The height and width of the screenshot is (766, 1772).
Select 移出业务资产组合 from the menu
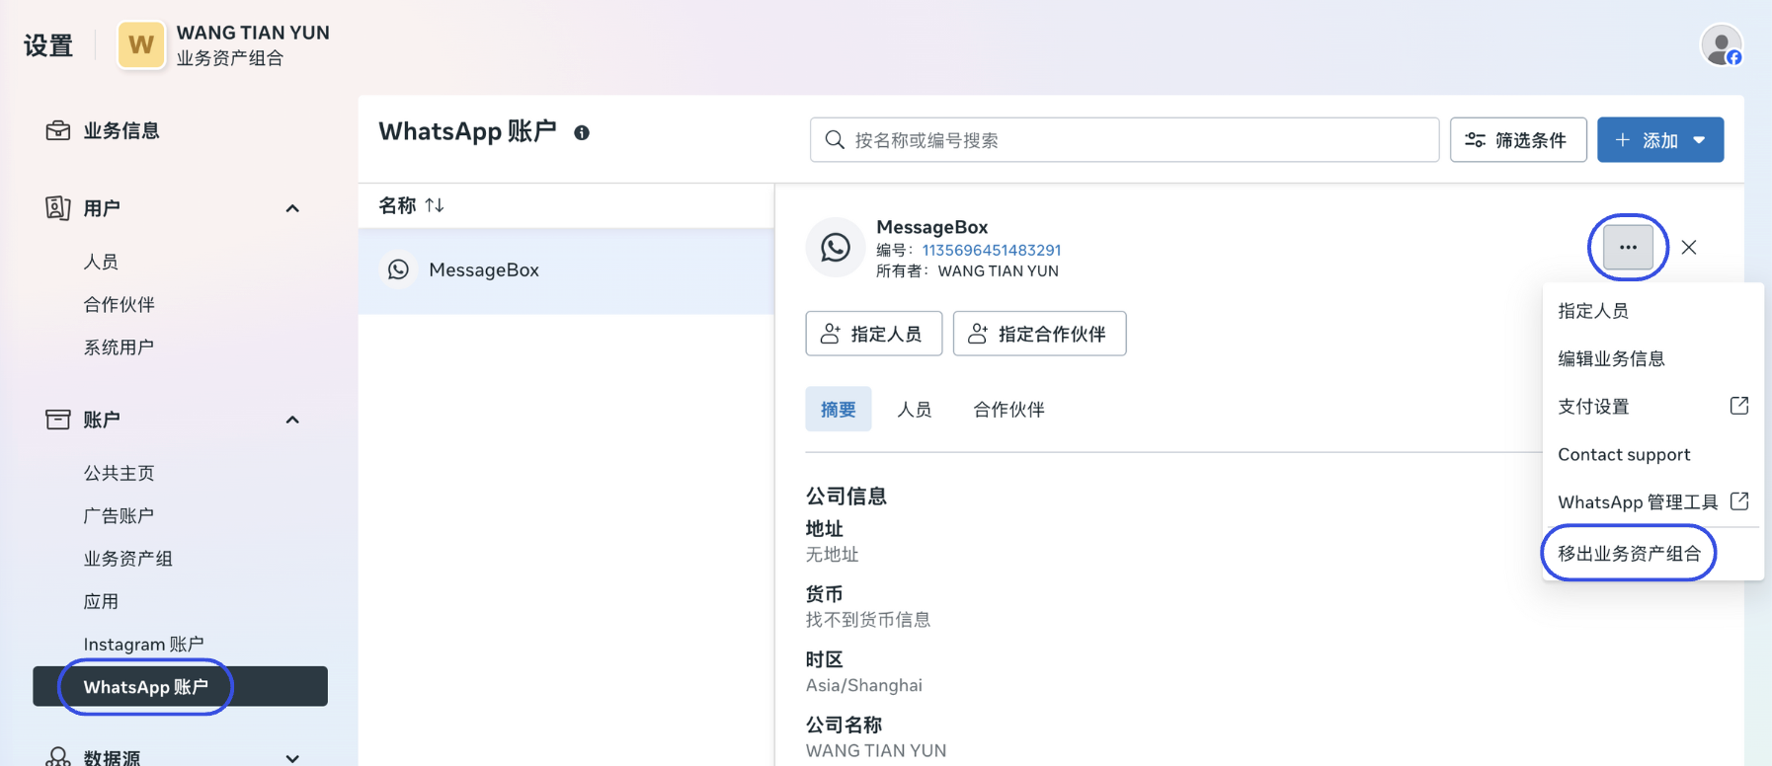point(1629,554)
